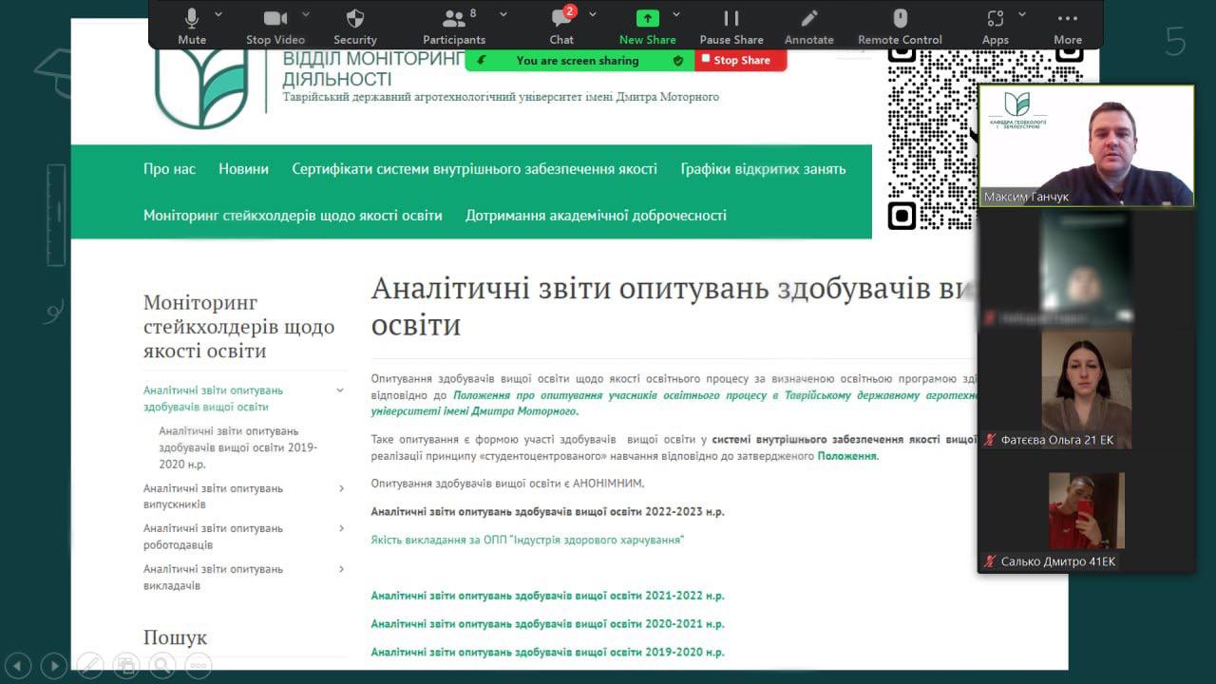The height and width of the screenshot is (684, 1216).
Task: Open the 'Новини' menu item
Action: click(x=243, y=169)
